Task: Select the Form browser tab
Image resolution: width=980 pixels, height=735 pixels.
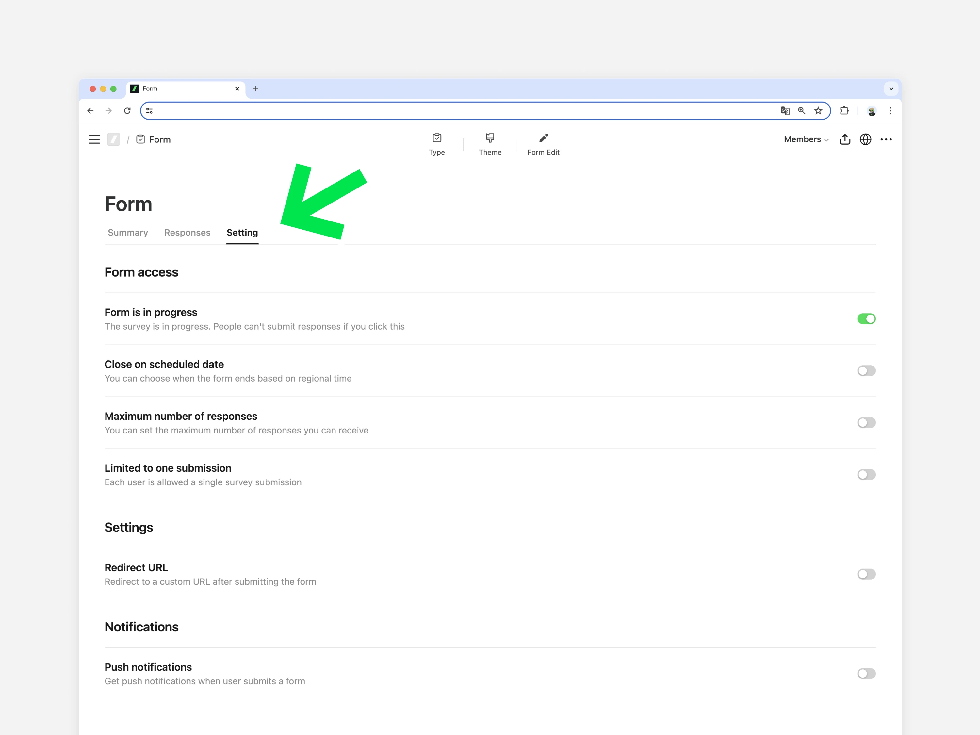Action: [x=186, y=89]
